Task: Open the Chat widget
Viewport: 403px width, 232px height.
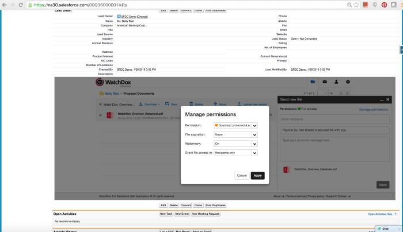Action: tap(388, 229)
